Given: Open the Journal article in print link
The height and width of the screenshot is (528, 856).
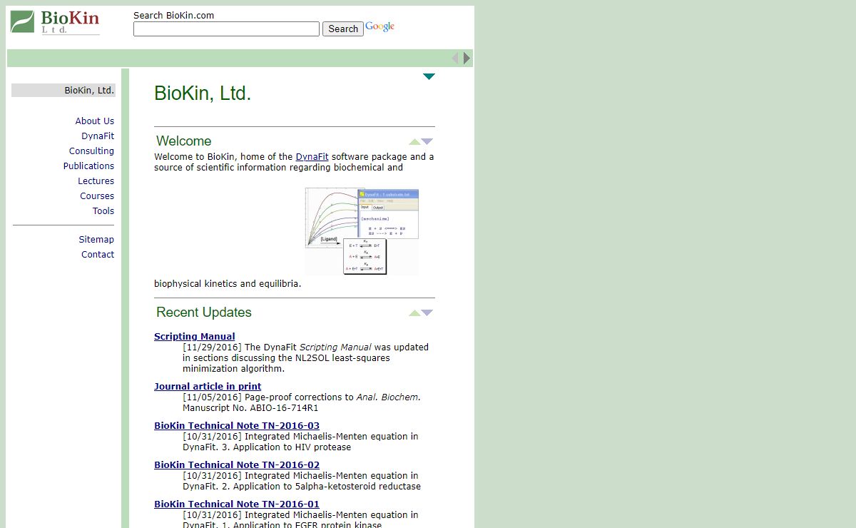Looking at the screenshot, I should [x=208, y=387].
